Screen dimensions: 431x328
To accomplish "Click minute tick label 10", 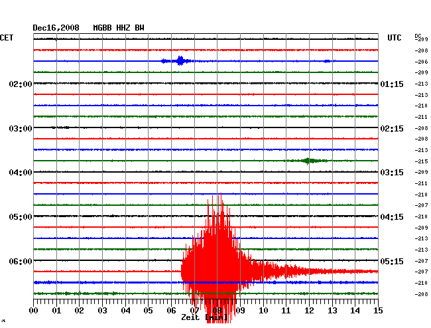I will [x=263, y=310].
